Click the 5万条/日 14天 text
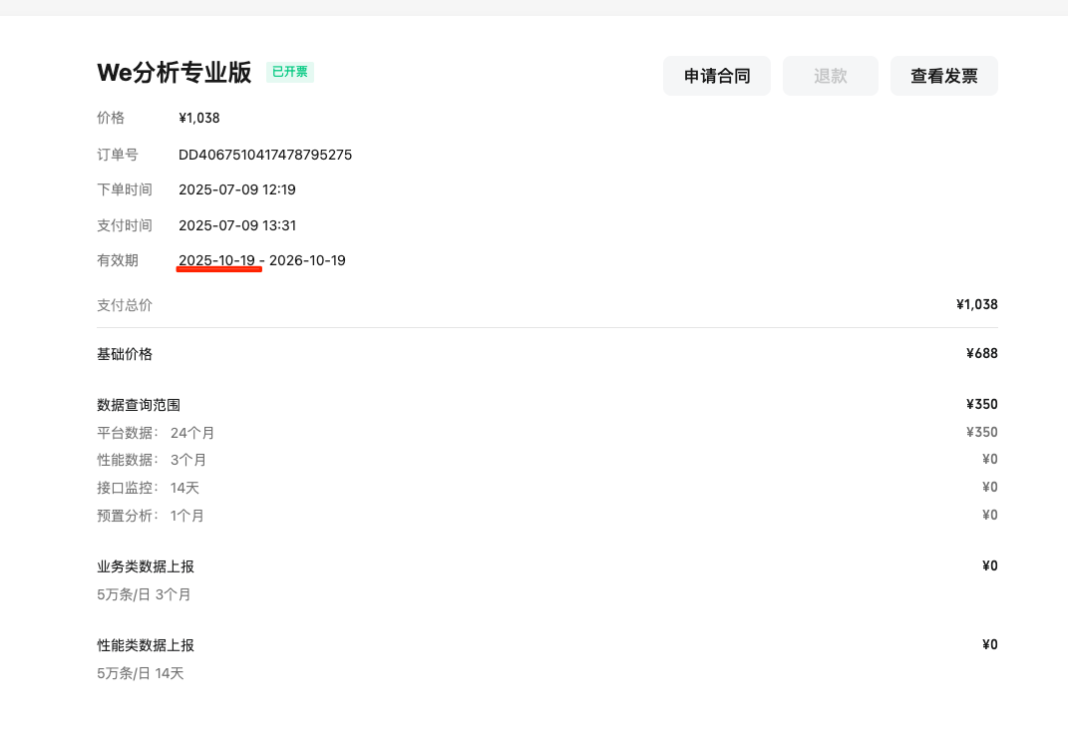The height and width of the screenshot is (746, 1068). (x=141, y=674)
